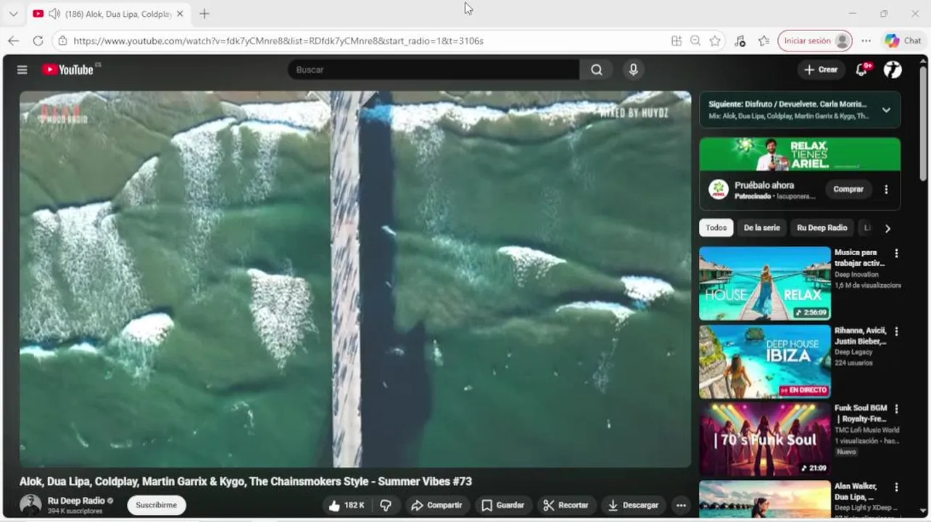The height and width of the screenshot is (522, 931).
Task: Click the search magnifier button
Action: [x=596, y=70]
